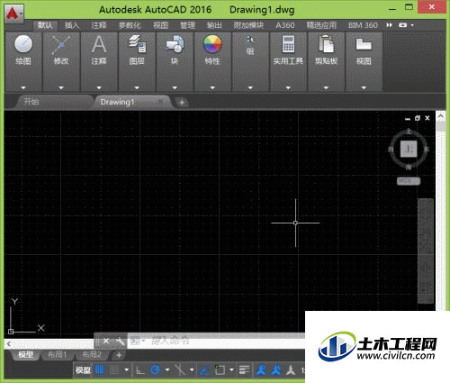Switch to the BIM 360 ribbon tab
Screen dimensions: 450x383
(x=363, y=25)
